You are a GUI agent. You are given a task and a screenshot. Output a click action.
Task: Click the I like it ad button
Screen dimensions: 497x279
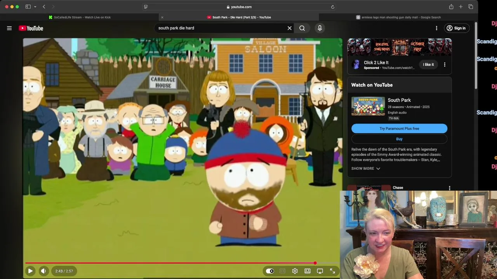[x=428, y=65]
